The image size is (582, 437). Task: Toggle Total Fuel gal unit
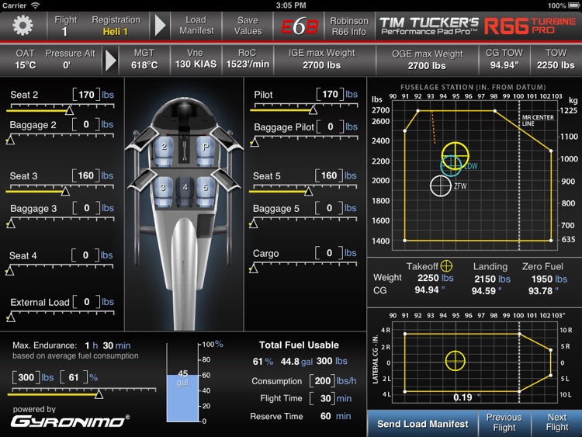click(307, 362)
